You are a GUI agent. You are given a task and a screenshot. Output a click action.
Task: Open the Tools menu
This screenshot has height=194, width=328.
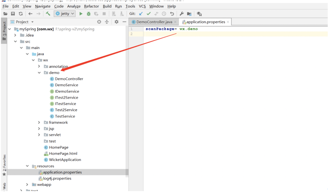click(130, 6)
